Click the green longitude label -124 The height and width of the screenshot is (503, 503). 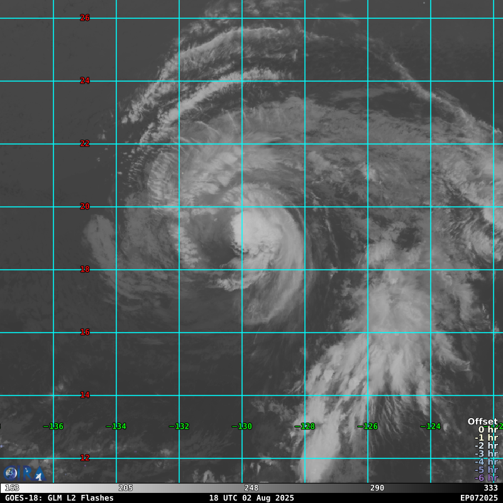(431, 426)
